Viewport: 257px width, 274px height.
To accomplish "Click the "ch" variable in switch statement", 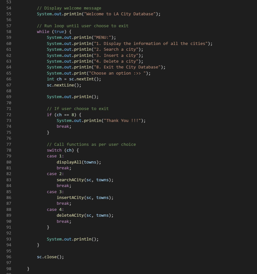I will pyautogui.click(x=69, y=150).
